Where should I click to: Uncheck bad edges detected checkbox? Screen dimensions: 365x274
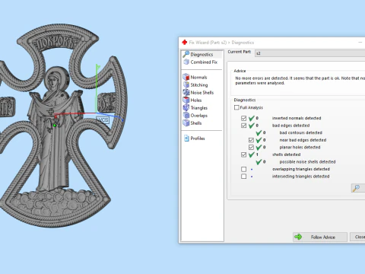point(243,126)
